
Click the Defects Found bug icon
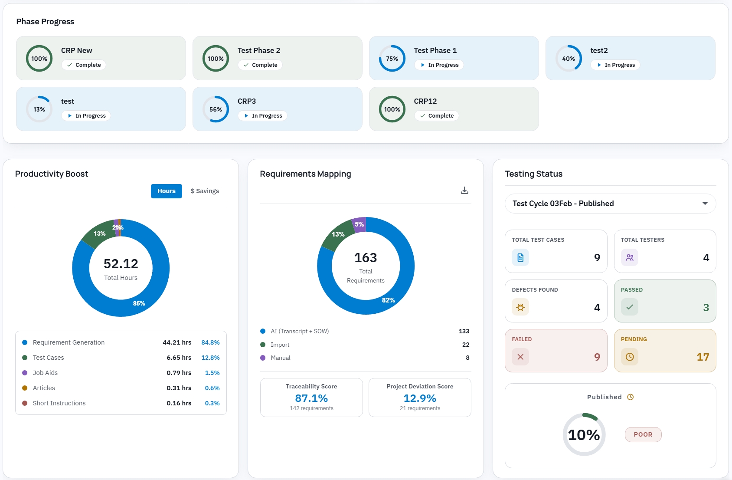click(x=520, y=307)
